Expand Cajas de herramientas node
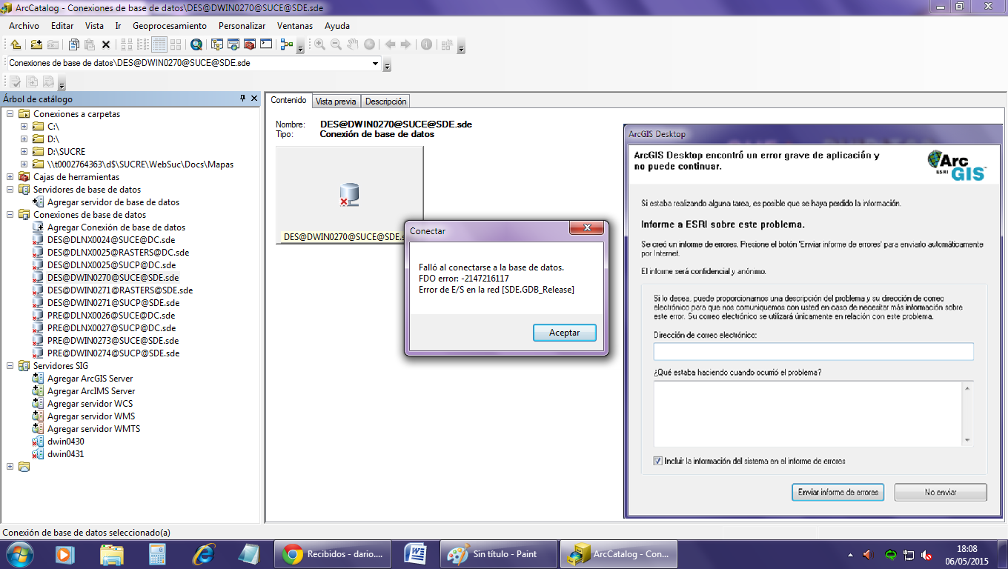Screen dimensions: 1008x569 point(10,177)
